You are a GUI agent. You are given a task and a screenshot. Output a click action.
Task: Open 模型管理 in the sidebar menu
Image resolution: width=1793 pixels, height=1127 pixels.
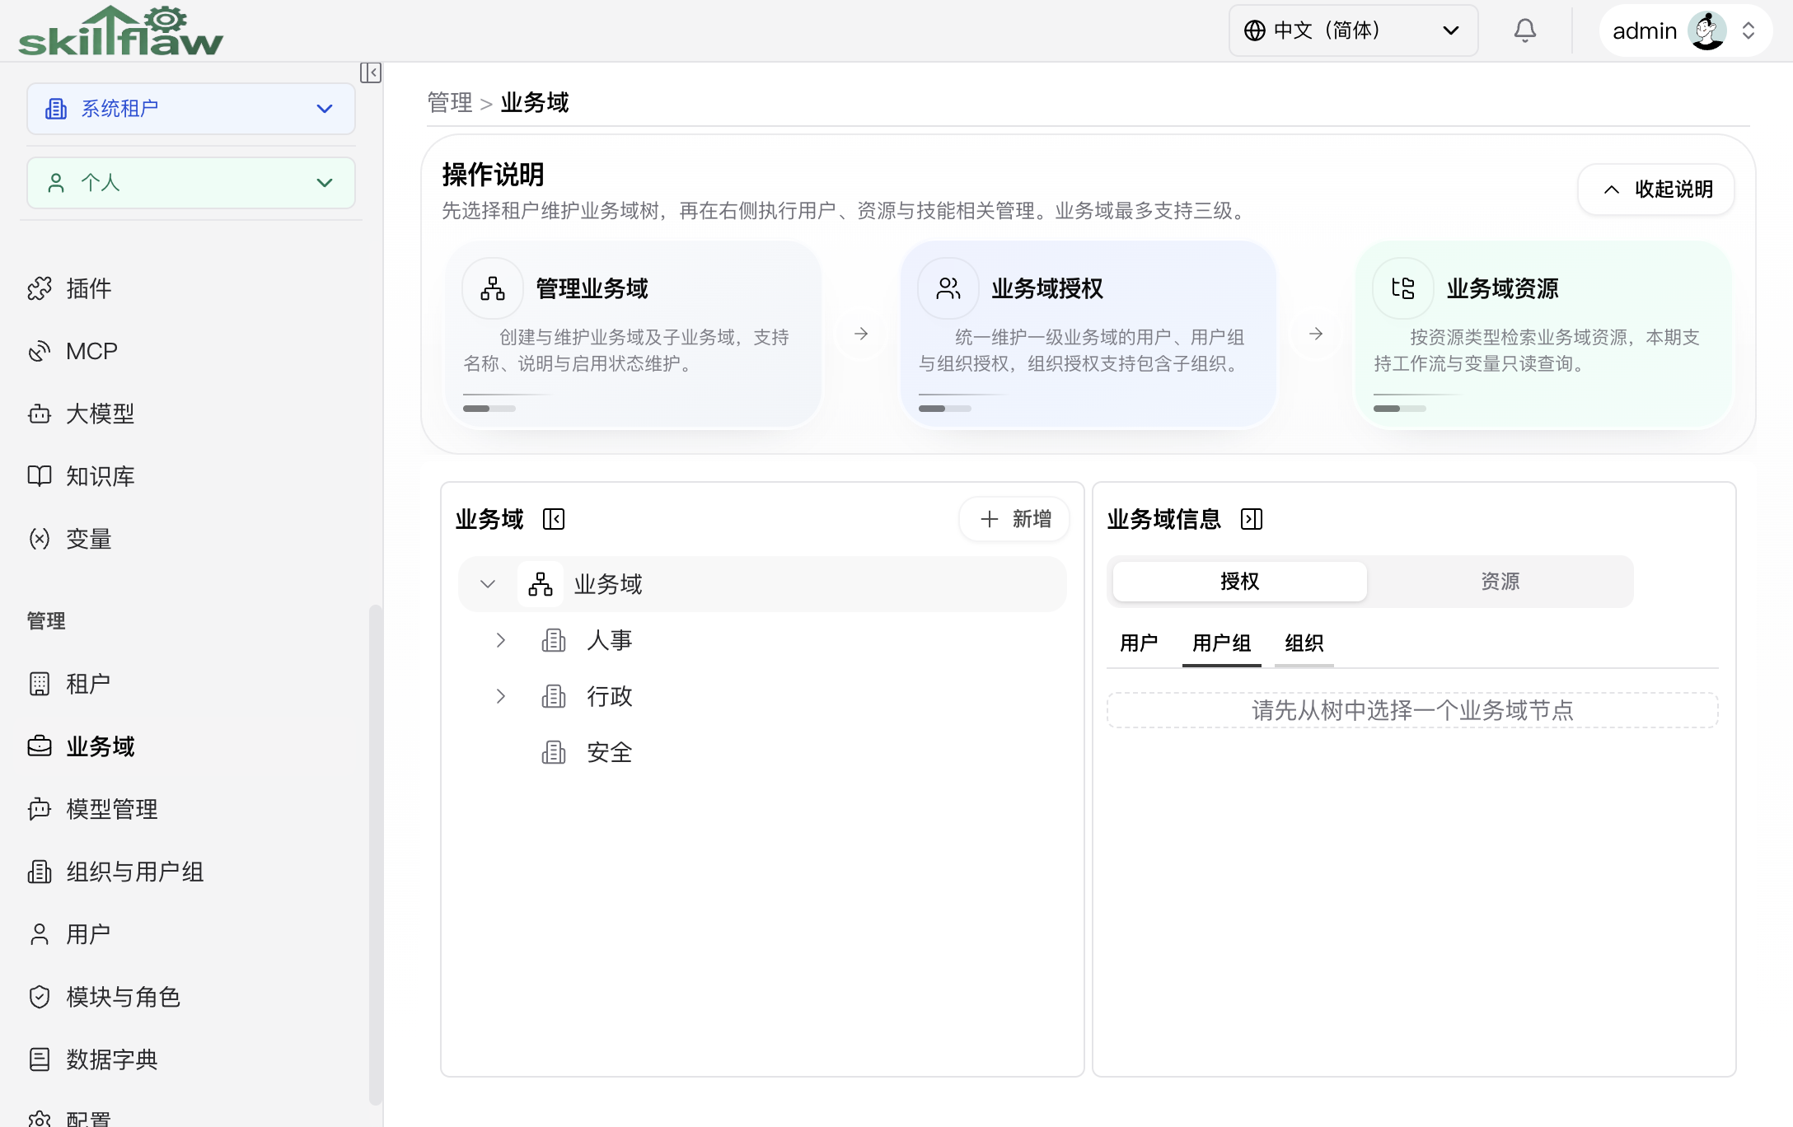coord(112,809)
